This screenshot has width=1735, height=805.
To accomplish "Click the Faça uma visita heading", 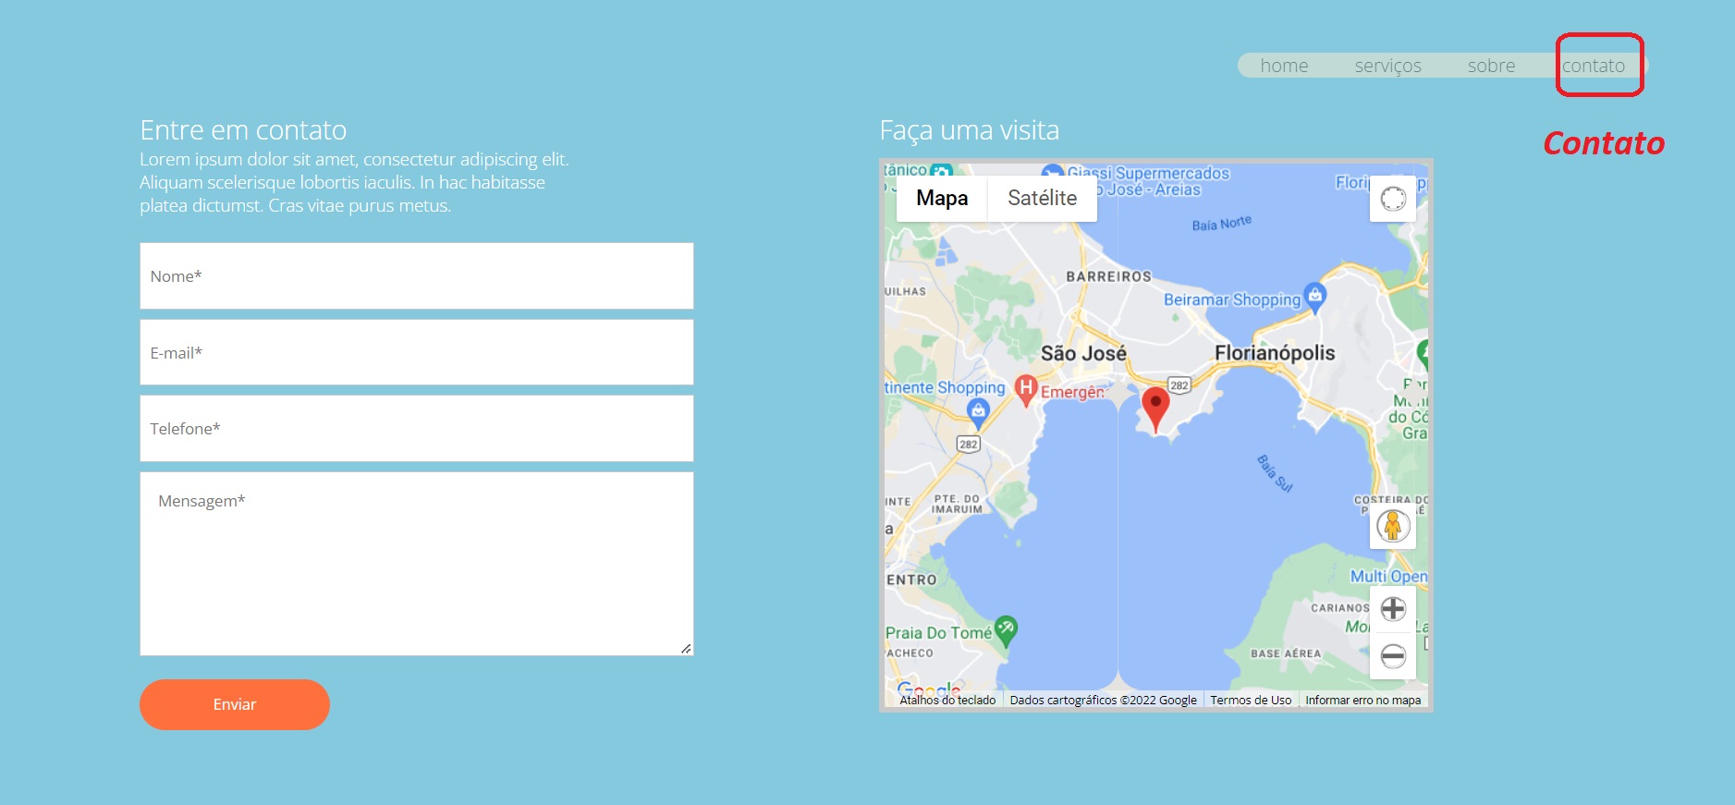I will coord(970,131).
